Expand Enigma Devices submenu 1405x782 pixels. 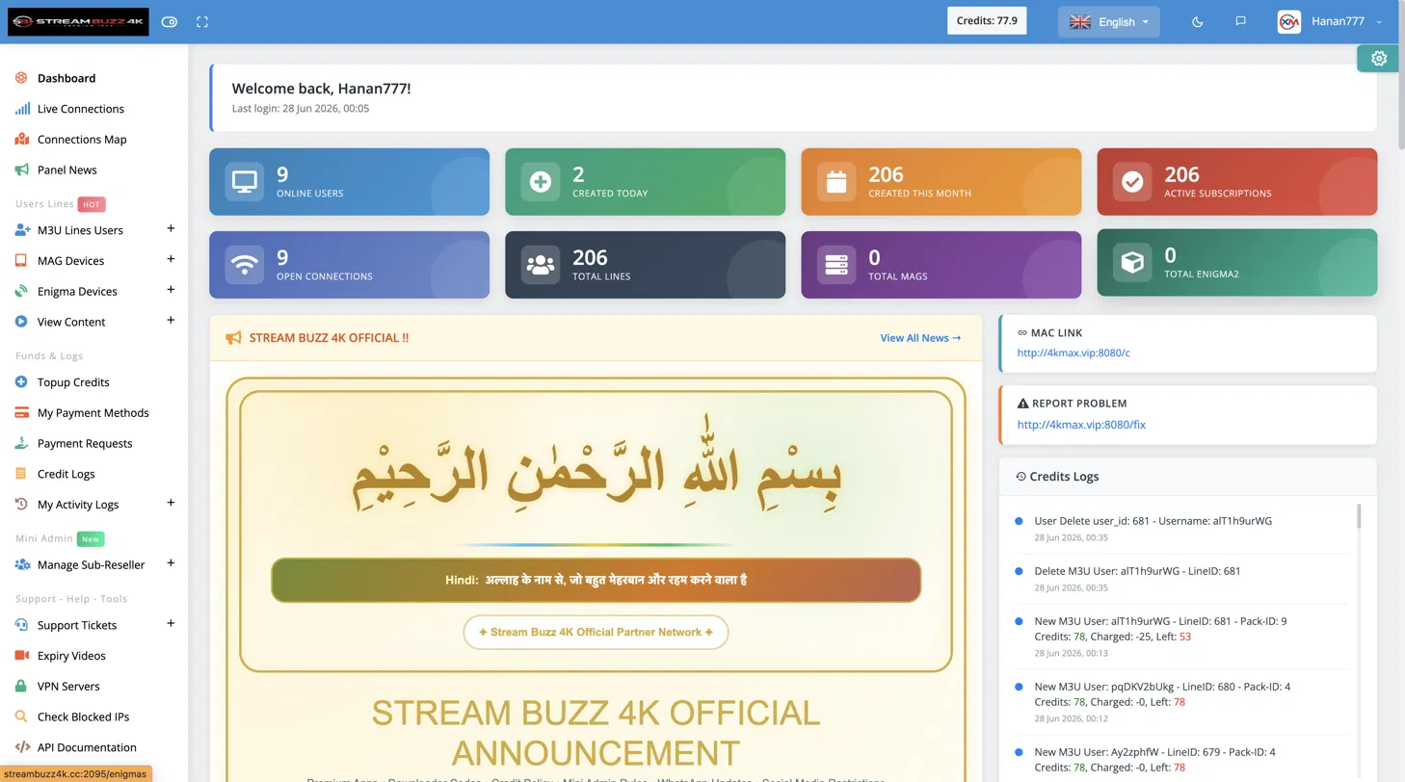tap(171, 290)
